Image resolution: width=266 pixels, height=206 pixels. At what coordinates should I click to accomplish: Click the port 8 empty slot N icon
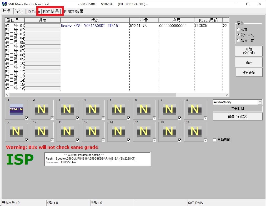(x=195, y=109)
